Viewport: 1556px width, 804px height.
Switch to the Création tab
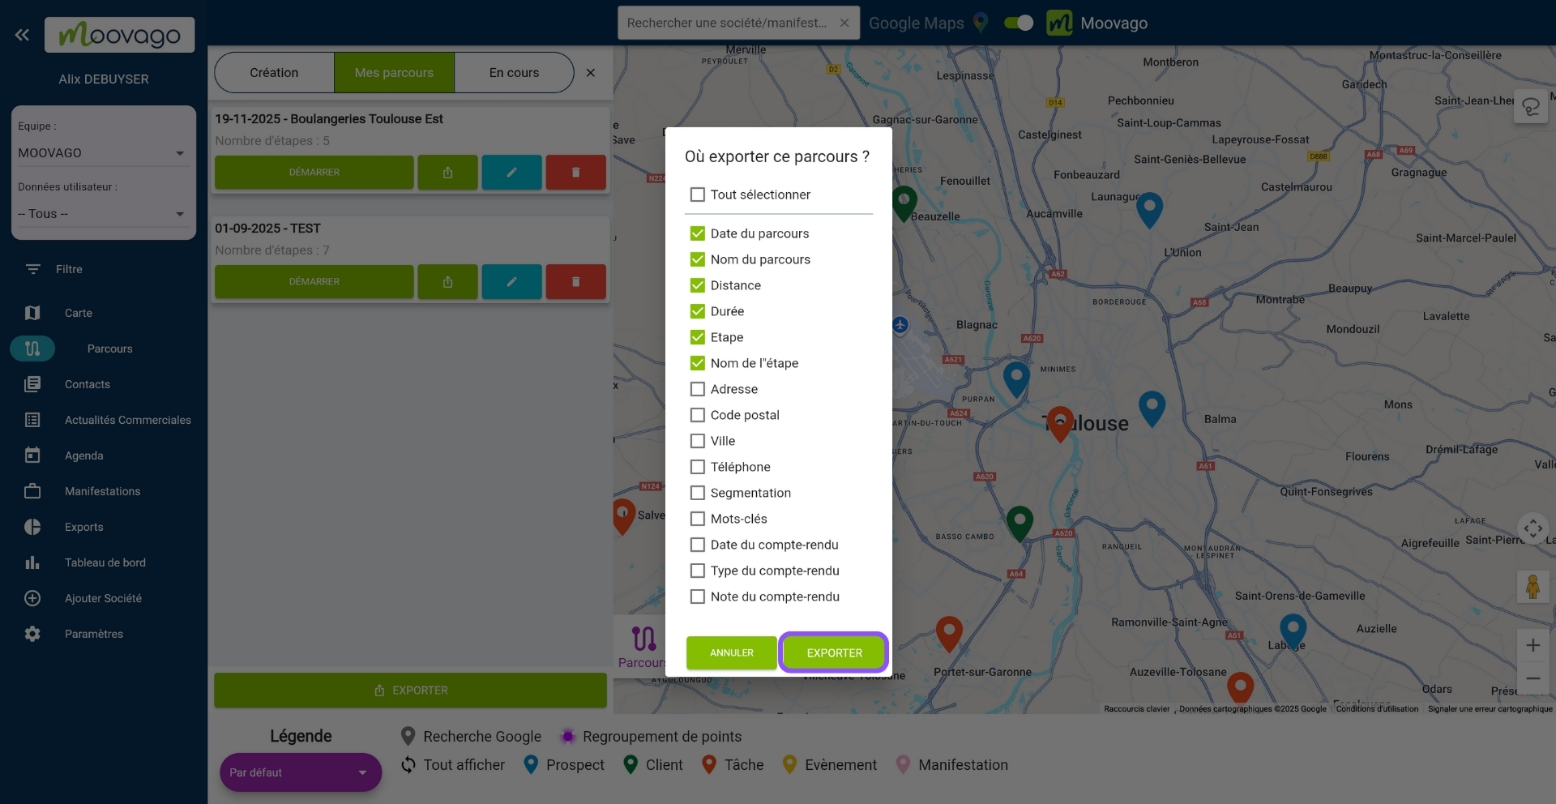coord(273,72)
